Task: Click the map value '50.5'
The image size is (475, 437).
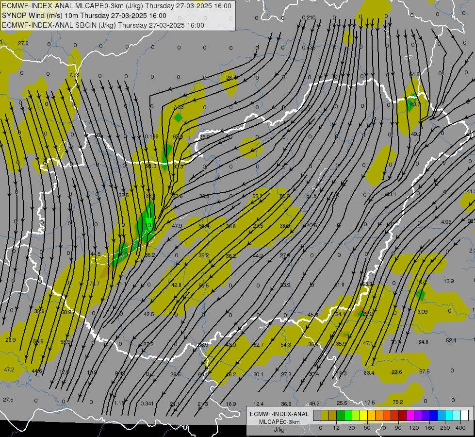Action: pos(204,286)
